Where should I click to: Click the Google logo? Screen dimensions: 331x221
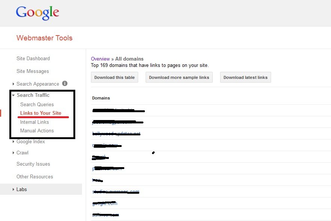coord(37,13)
